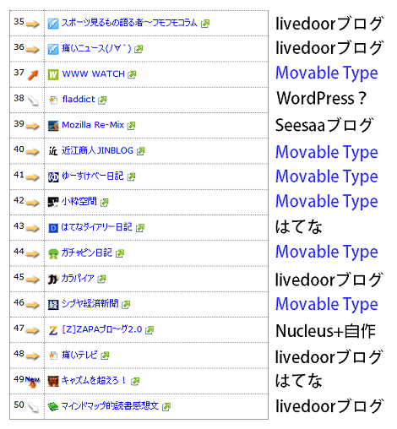Open the 痛いニュース blog link
The image size is (397, 429).
pyautogui.click(x=96, y=48)
